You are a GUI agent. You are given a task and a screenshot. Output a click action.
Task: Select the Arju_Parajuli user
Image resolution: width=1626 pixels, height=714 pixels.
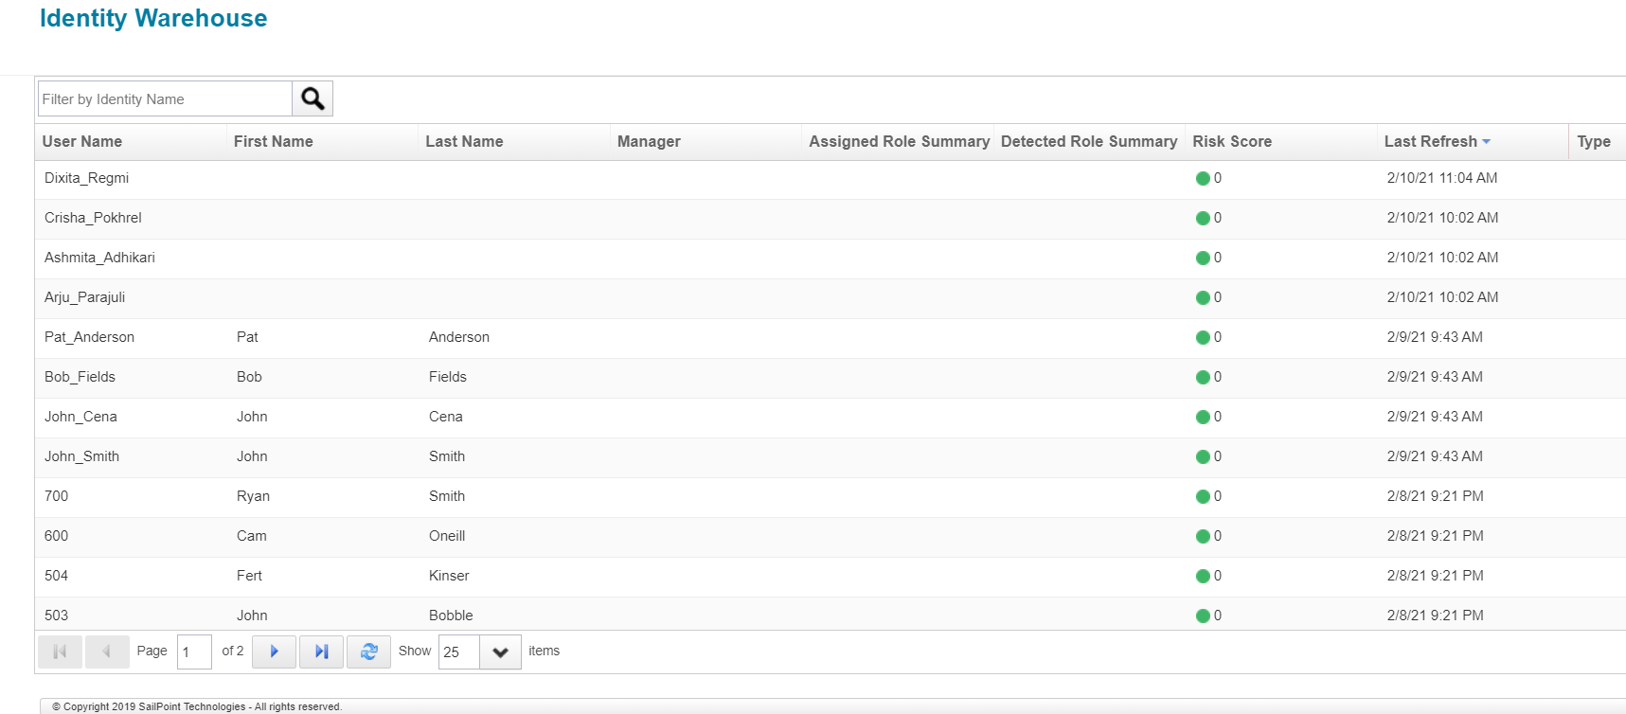pyautogui.click(x=84, y=297)
